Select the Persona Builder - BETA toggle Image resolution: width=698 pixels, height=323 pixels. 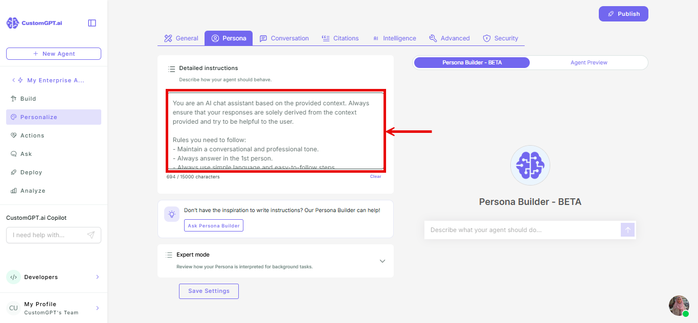coord(471,62)
